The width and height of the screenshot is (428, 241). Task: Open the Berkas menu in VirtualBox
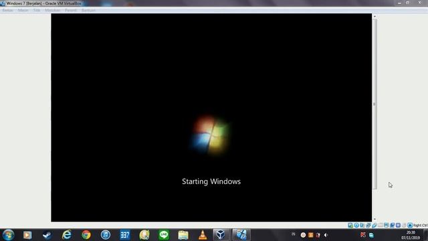click(7, 10)
